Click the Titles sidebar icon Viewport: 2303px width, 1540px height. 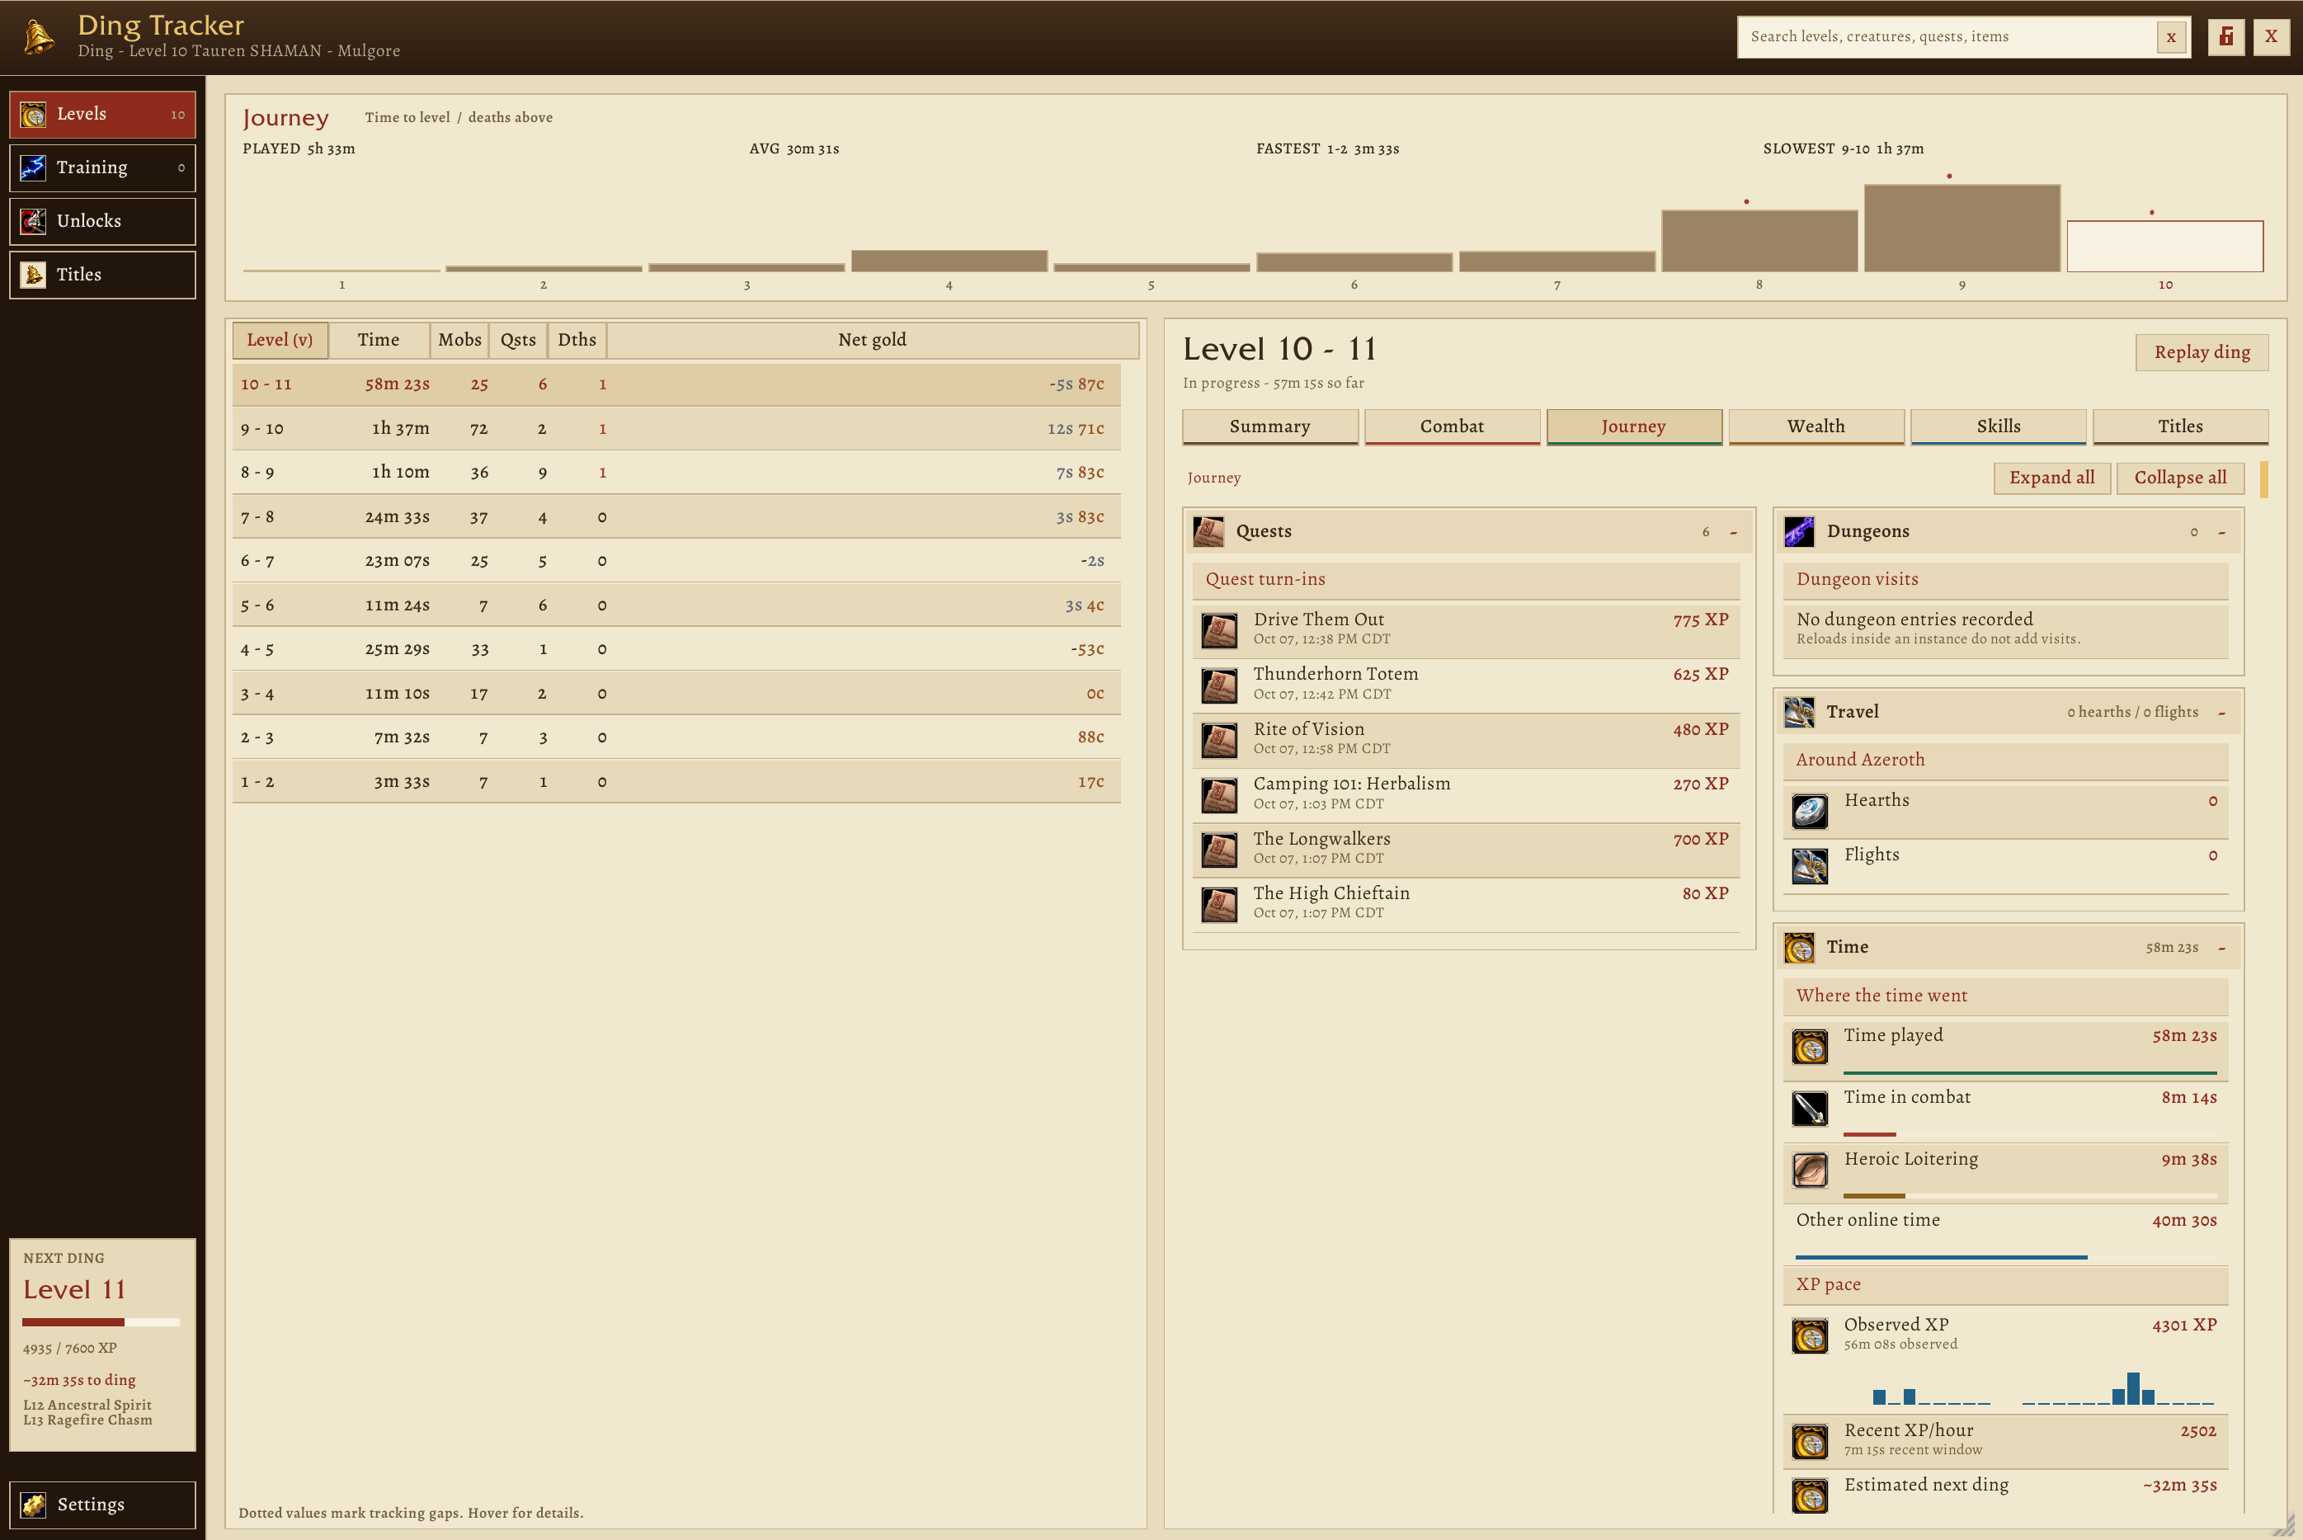pos(32,275)
